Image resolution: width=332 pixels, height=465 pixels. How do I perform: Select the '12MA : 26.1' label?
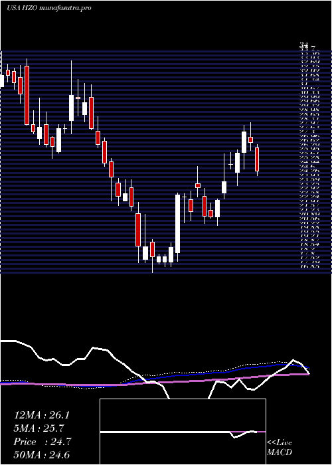pyautogui.click(x=42, y=415)
